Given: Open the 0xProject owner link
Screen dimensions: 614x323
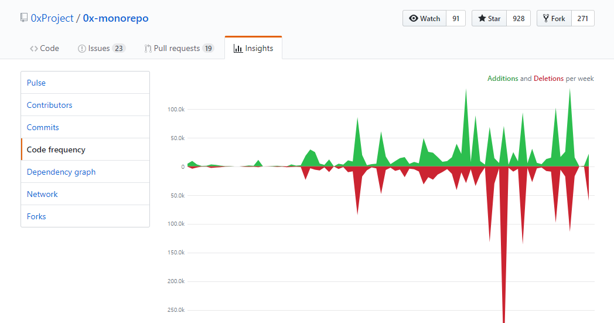Looking at the screenshot, I should tap(52, 18).
